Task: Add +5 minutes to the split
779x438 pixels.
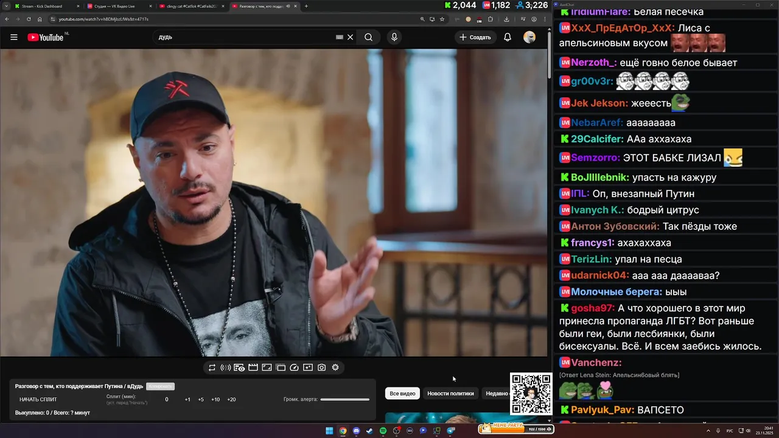Action: 201,400
